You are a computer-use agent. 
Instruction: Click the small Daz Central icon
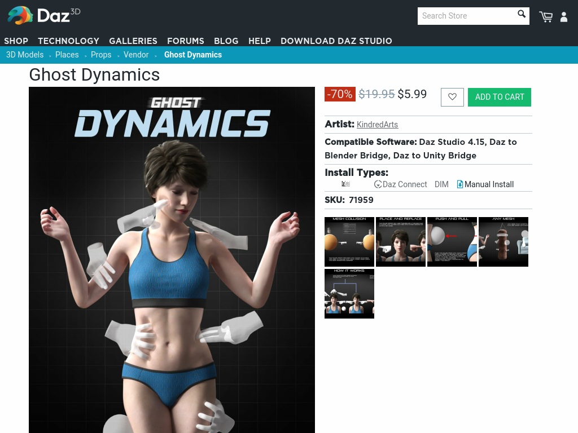[x=345, y=184]
